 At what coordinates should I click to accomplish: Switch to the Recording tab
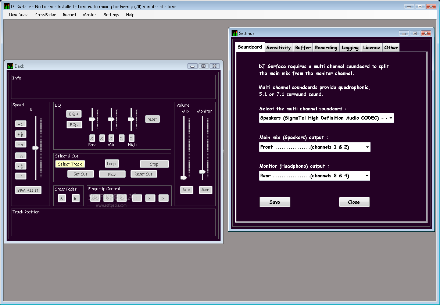tap(326, 47)
